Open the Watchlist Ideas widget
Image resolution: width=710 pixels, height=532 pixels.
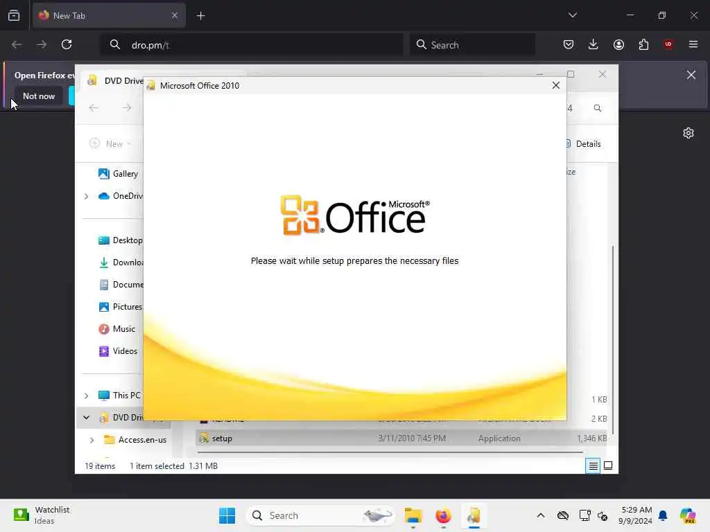point(41,515)
